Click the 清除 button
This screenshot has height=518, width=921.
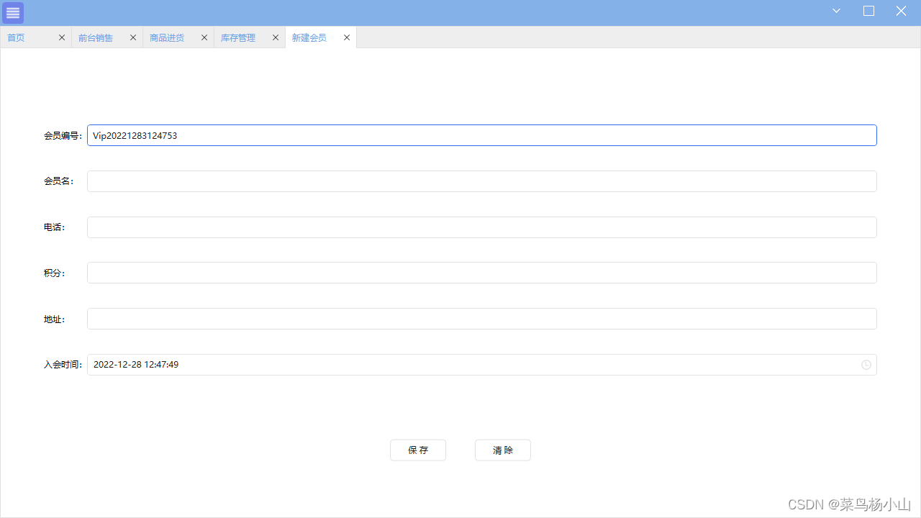(503, 450)
